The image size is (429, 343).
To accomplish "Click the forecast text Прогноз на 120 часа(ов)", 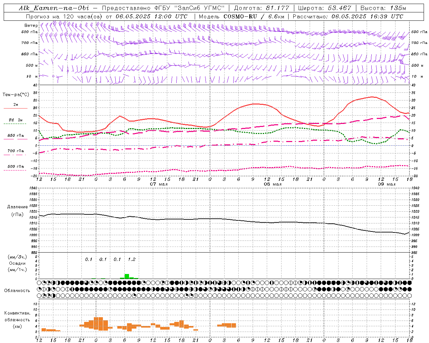I will pos(64,16).
